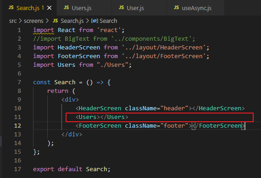
Task: Select 'screens' in the breadcrumb path
Action: (33, 21)
